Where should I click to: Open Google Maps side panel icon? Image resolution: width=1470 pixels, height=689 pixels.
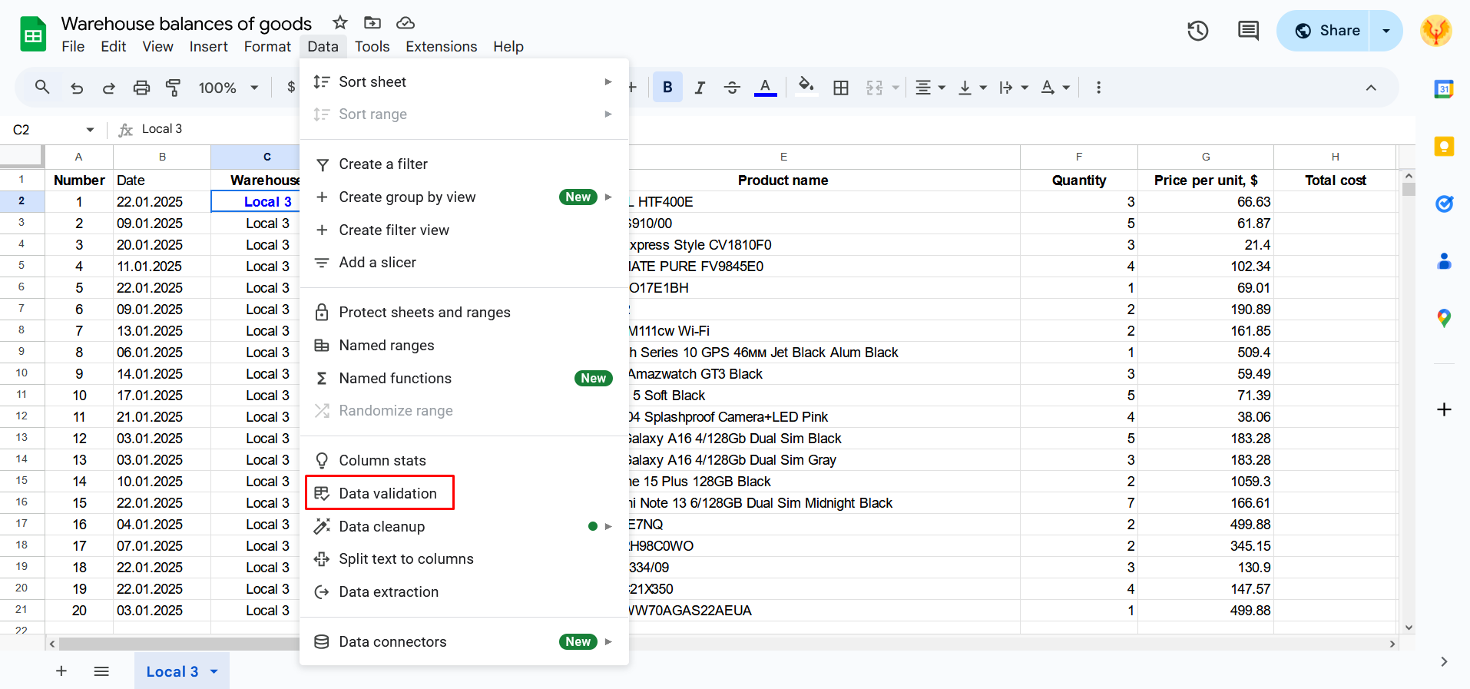pos(1444,318)
